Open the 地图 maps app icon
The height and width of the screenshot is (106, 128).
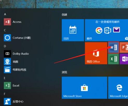(7, 62)
